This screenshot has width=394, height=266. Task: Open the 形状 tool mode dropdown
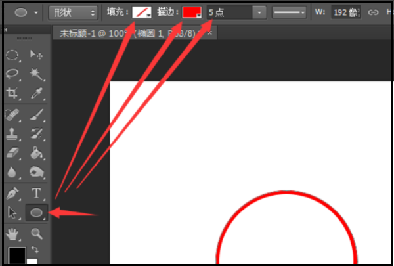click(x=74, y=12)
